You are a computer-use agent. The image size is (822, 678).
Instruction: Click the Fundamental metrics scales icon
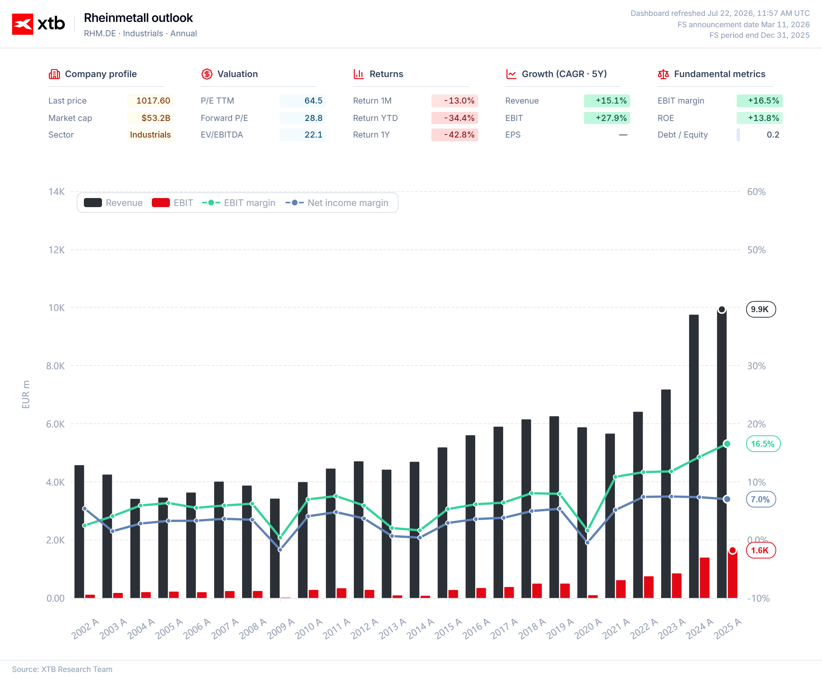pos(663,74)
